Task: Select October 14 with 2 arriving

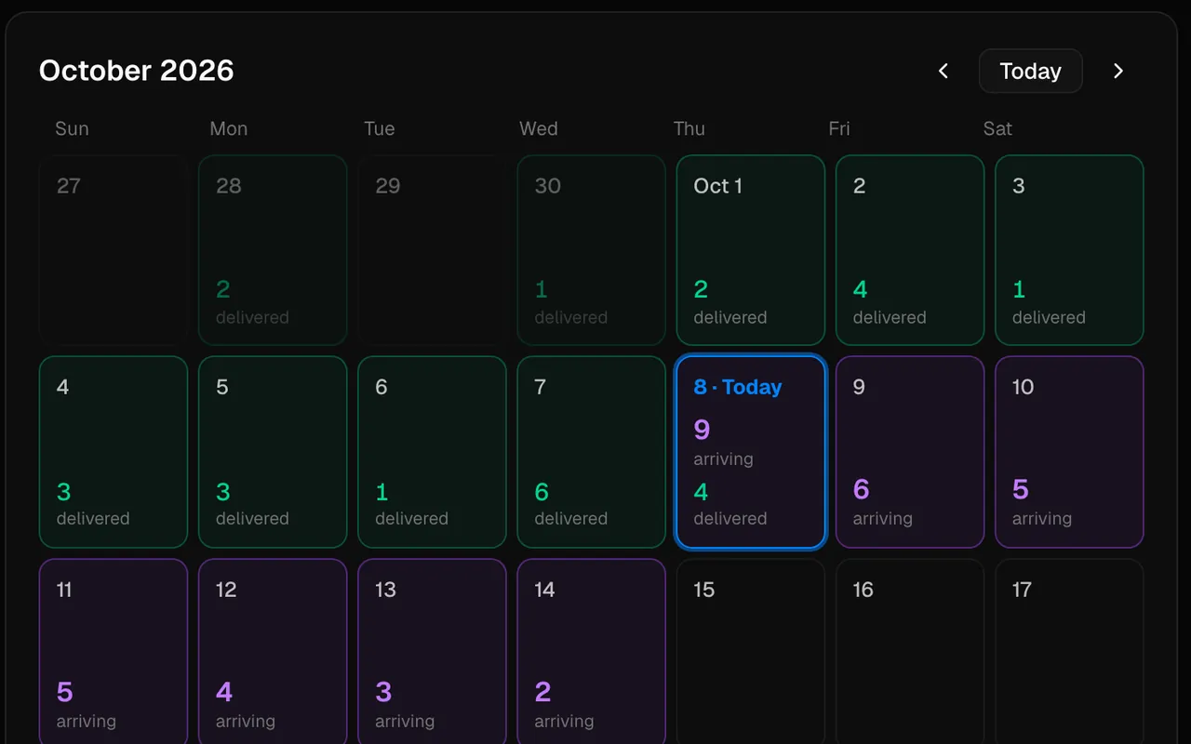Action: 592,651
